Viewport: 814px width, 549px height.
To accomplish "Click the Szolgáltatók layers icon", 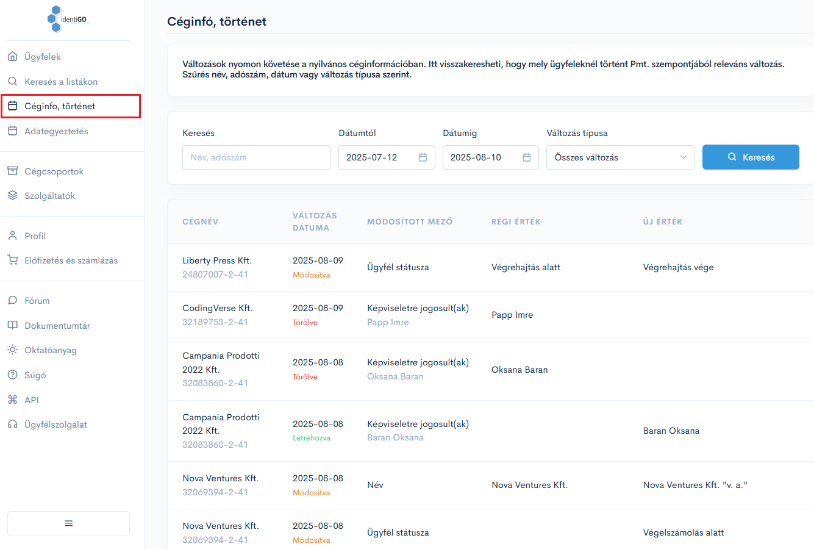I will (12, 196).
